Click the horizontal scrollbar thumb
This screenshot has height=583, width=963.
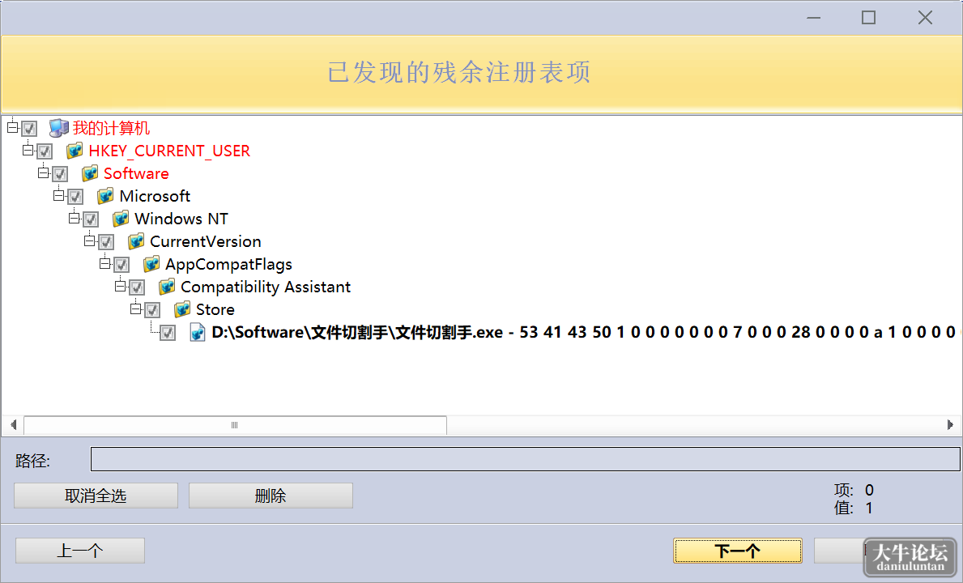(235, 424)
